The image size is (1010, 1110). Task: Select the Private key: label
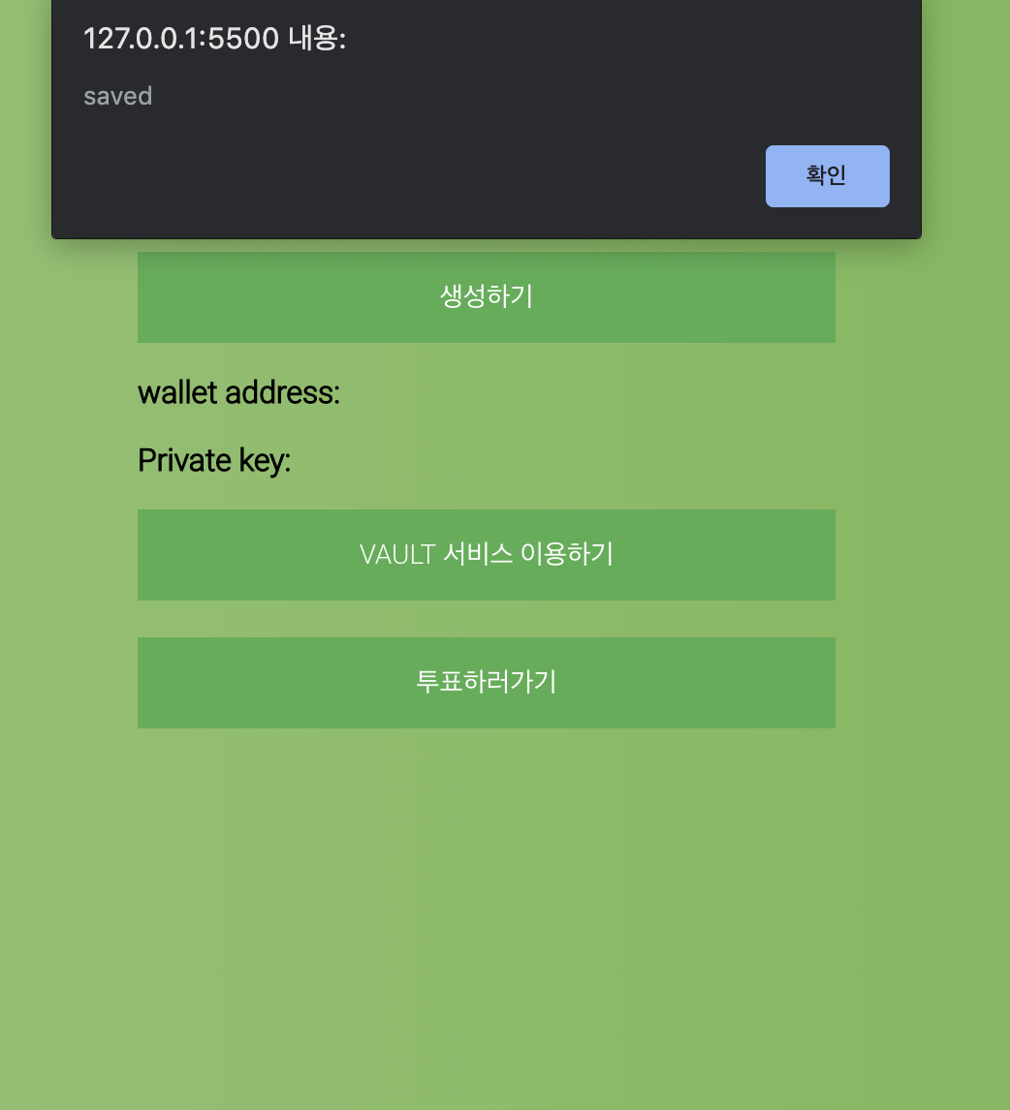214,461
